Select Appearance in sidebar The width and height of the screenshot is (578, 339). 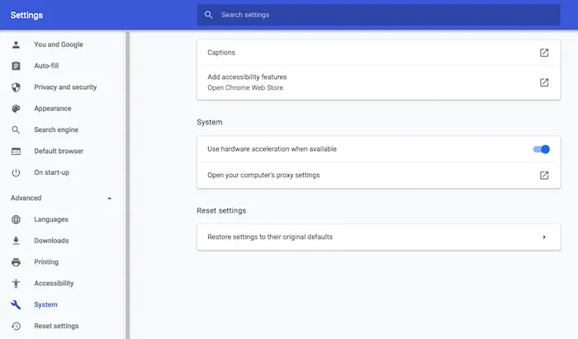click(x=53, y=109)
